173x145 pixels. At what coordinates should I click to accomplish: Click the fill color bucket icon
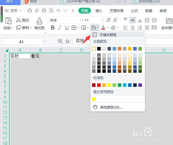94,28
